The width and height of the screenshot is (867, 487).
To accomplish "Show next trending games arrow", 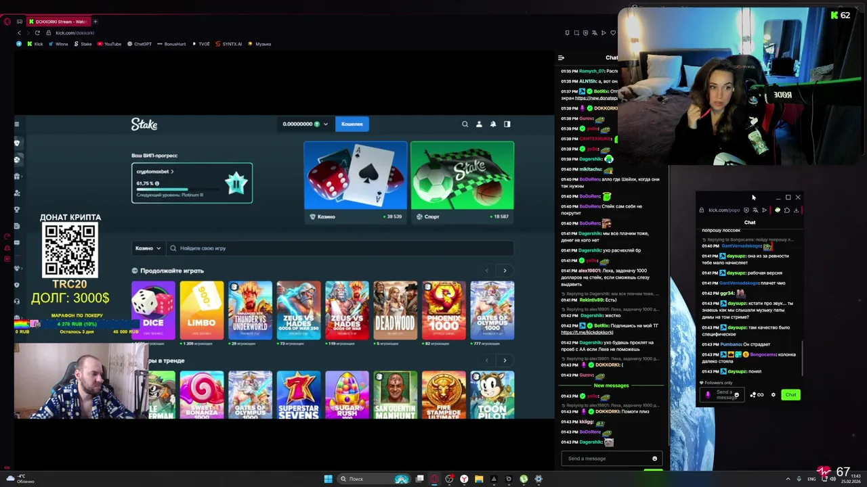I will coord(505,361).
